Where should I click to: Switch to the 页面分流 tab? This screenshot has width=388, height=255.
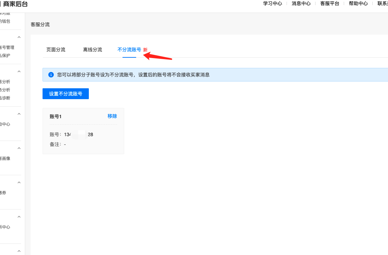56,50
